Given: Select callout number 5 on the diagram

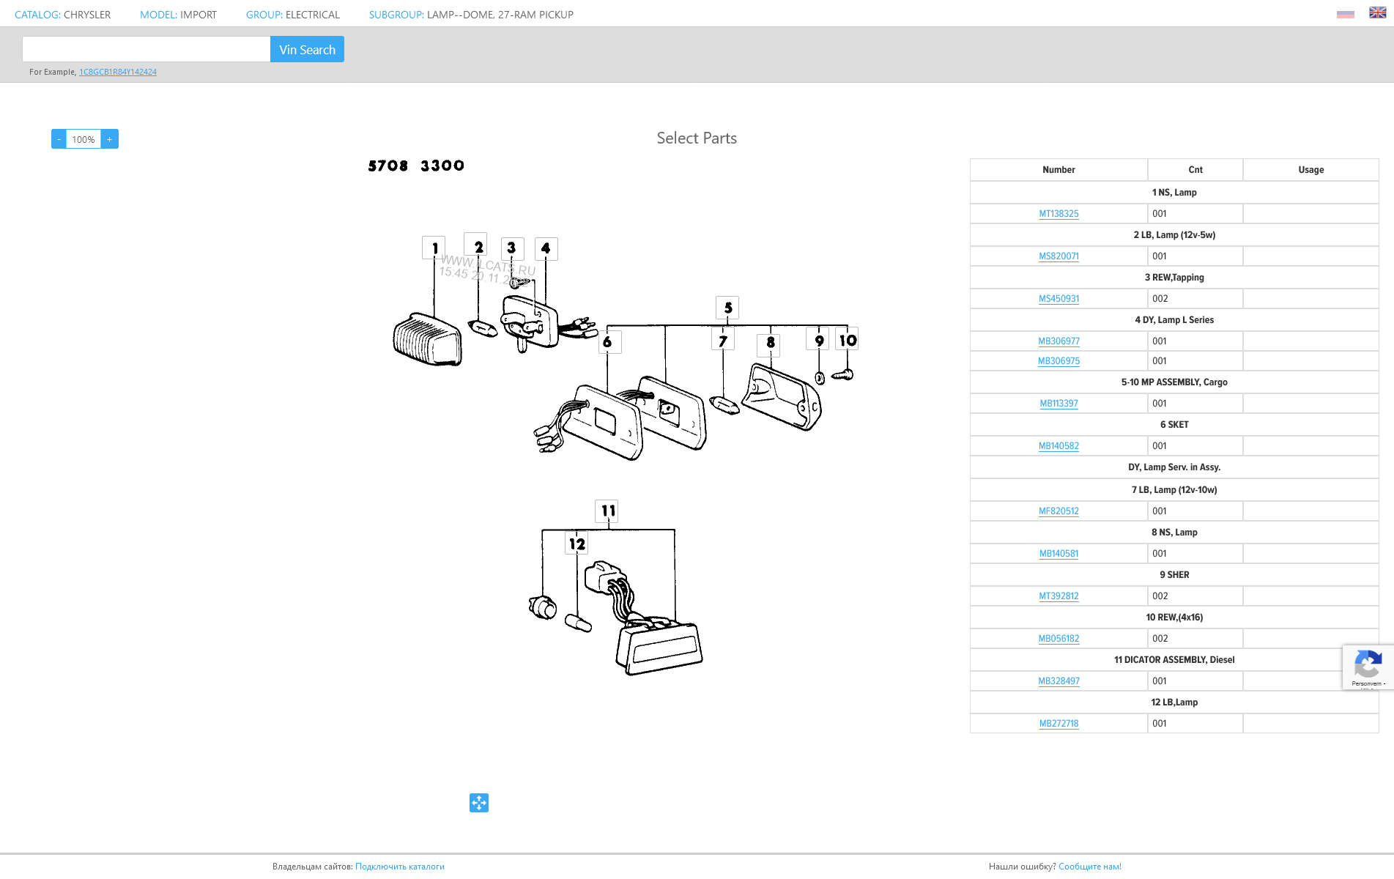Looking at the screenshot, I should pos(727,308).
